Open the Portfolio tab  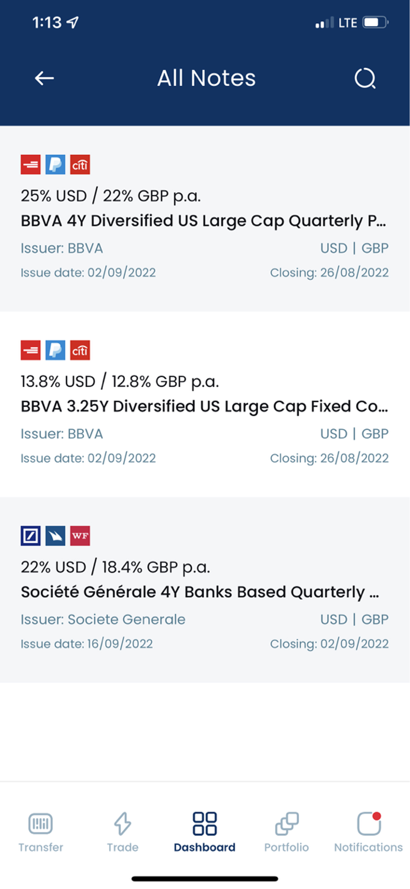pyautogui.click(x=287, y=832)
